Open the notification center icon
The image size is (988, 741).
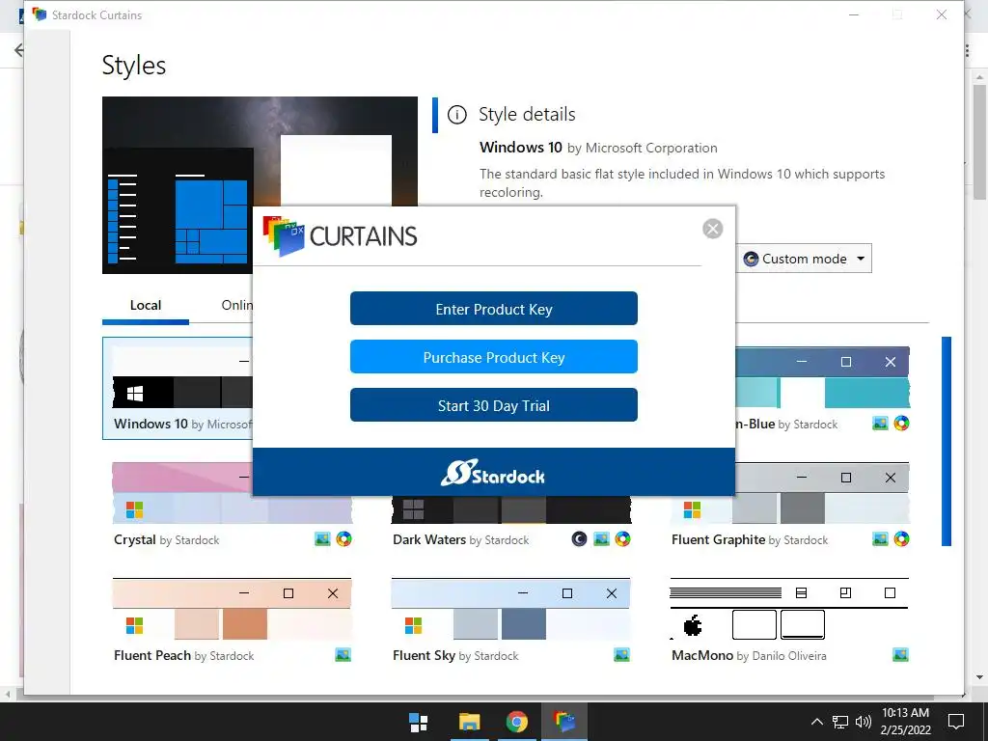tap(956, 722)
